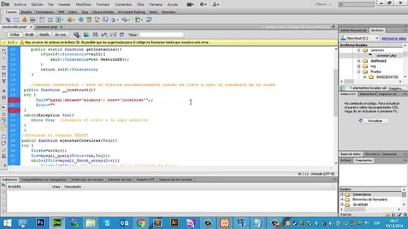
Task: Open the Adobe BrowserLab panel tab
Action: coord(353,31)
